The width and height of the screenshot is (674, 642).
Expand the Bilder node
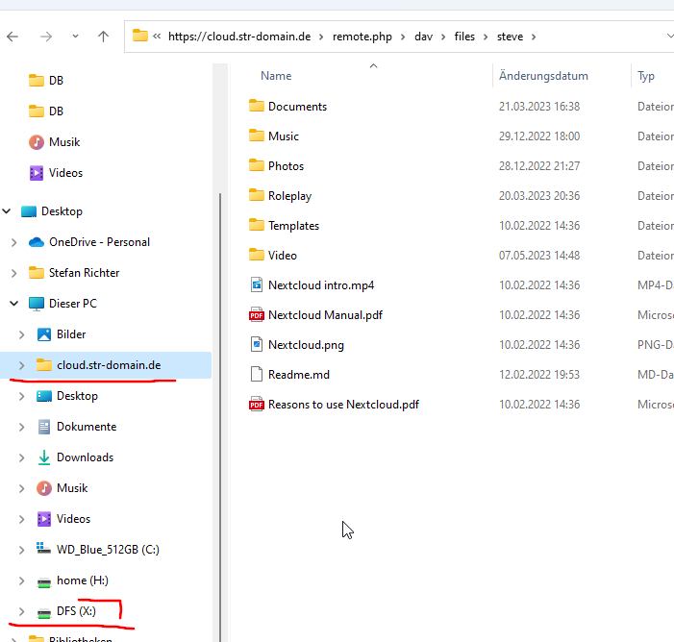tap(22, 334)
